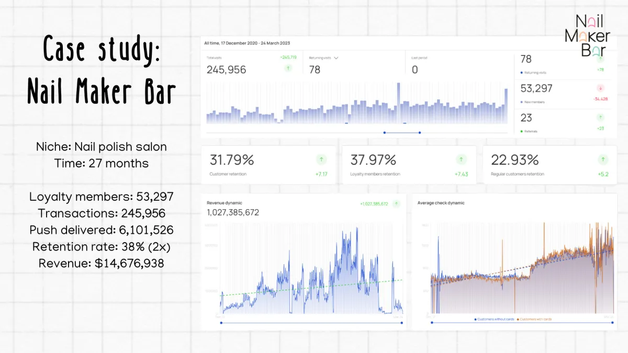
Task: Select the "New members" legend entry
Action: [x=533, y=102]
